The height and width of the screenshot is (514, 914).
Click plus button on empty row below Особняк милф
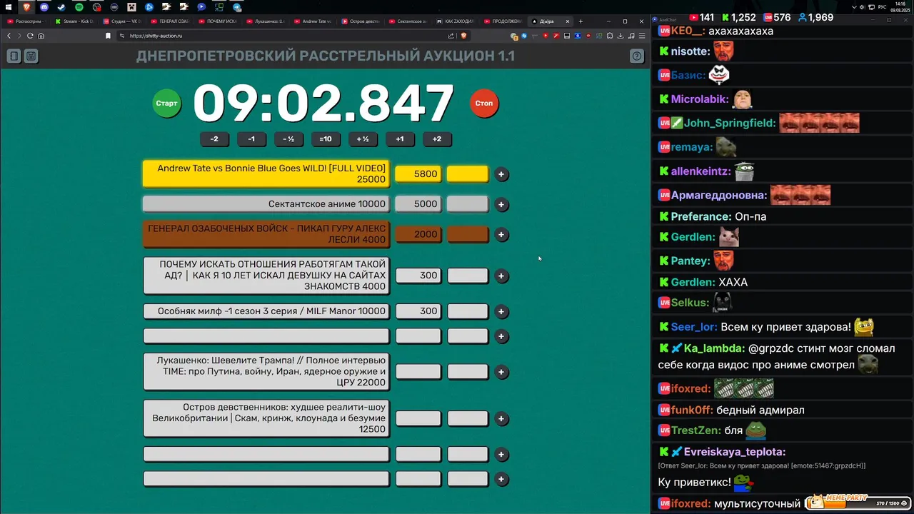click(501, 336)
